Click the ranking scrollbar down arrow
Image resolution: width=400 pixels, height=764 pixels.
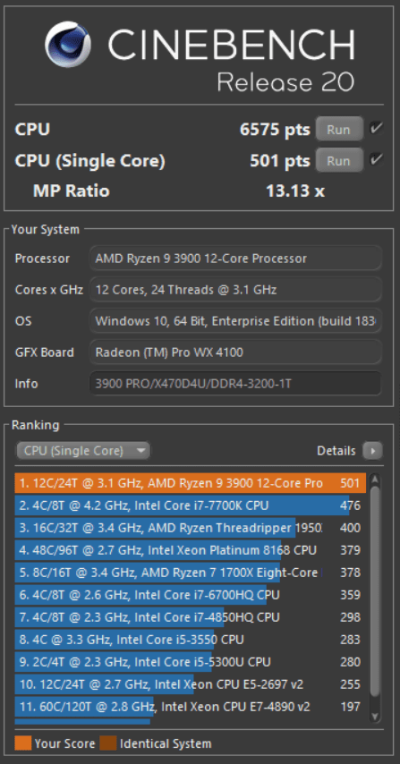point(374,716)
